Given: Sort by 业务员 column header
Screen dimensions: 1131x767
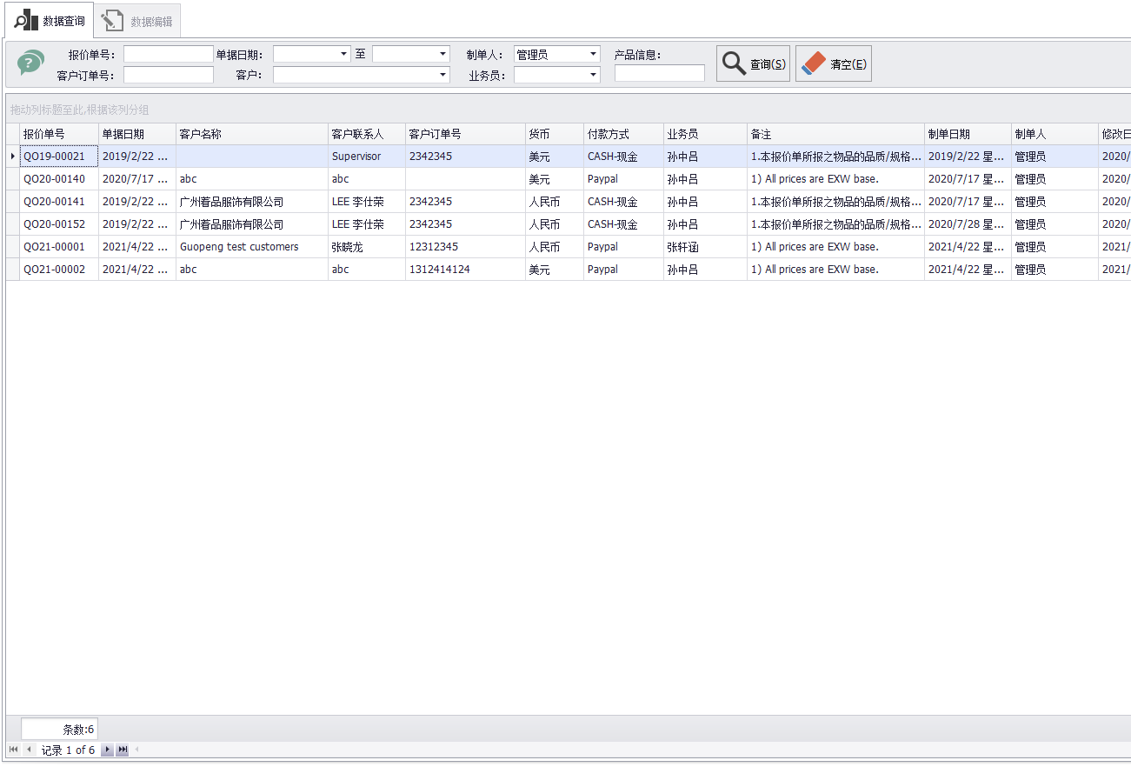Looking at the screenshot, I should (x=705, y=134).
